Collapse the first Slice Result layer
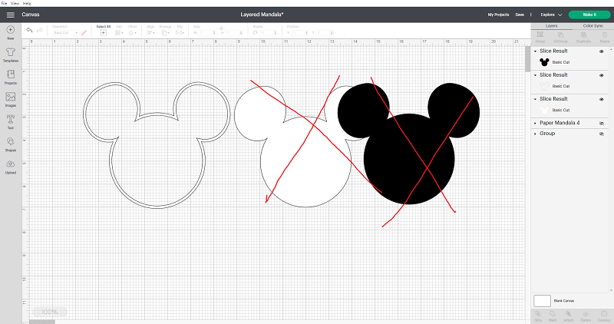Image resolution: width=614 pixels, height=324 pixels. coord(535,51)
